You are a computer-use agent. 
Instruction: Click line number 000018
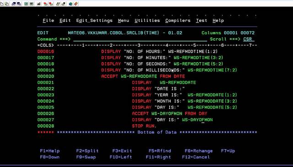pos(46,64)
